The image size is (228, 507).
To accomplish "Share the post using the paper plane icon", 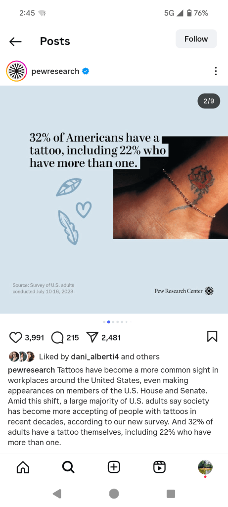I will (x=92, y=338).
